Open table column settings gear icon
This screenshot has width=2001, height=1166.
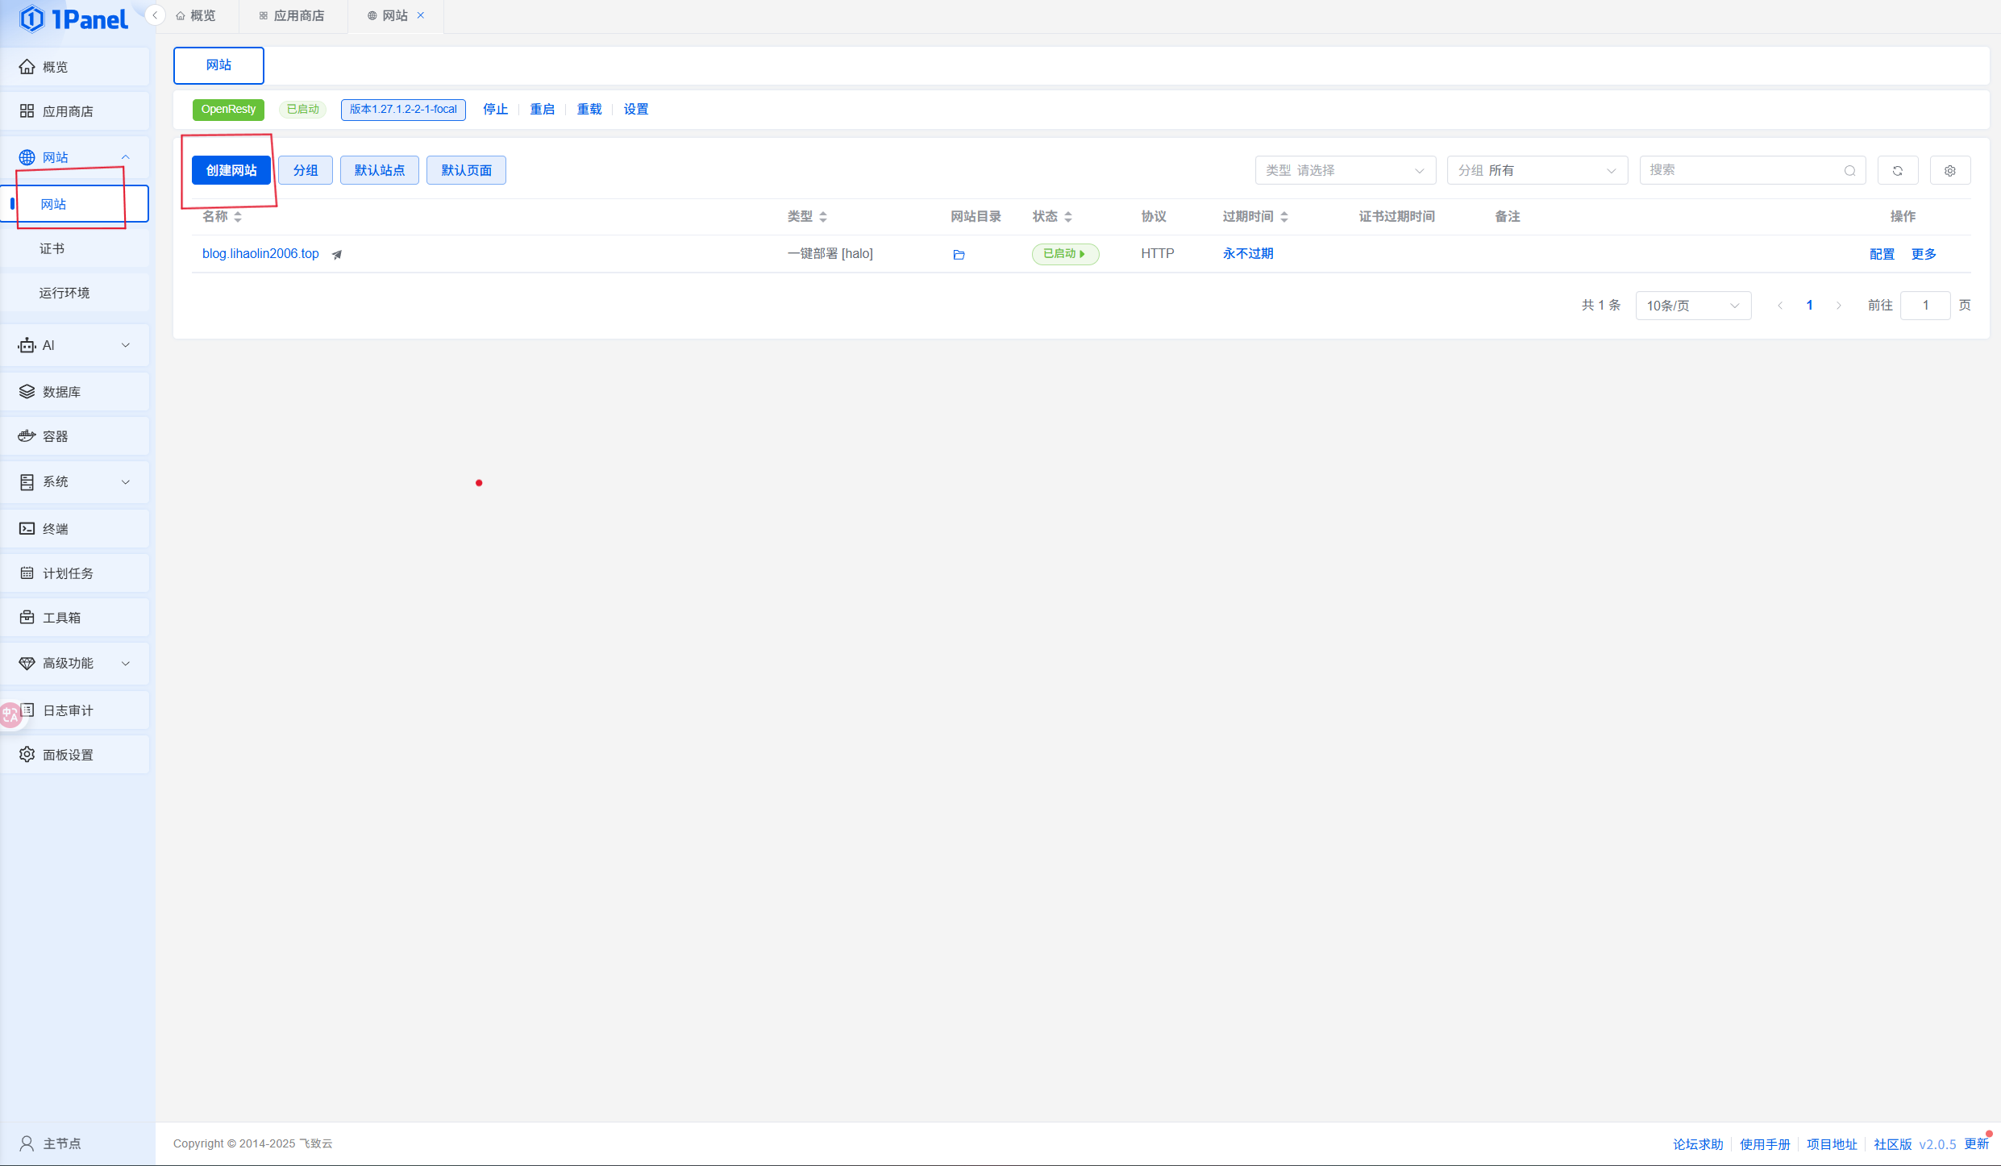pos(1949,171)
